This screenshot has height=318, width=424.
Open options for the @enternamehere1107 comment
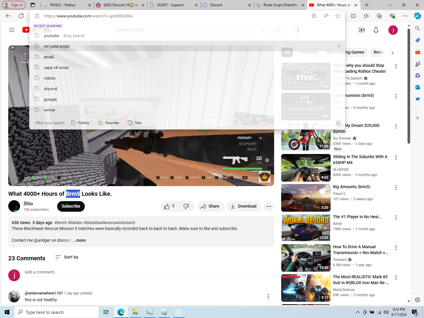tap(268, 297)
